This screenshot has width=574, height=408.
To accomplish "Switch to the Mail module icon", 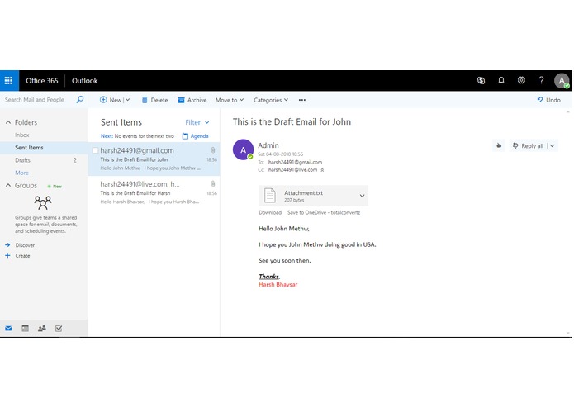I will [x=8, y=328].
